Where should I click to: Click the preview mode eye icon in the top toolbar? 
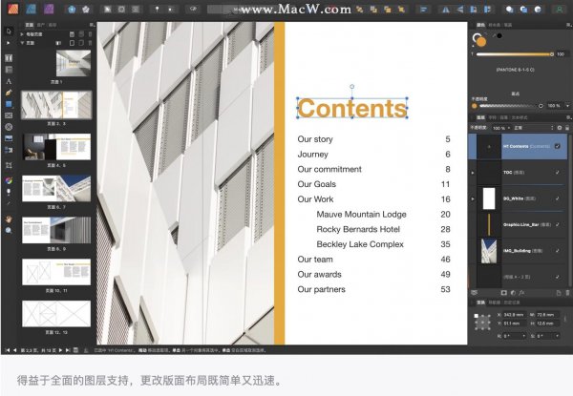click(x=193, y=9)
